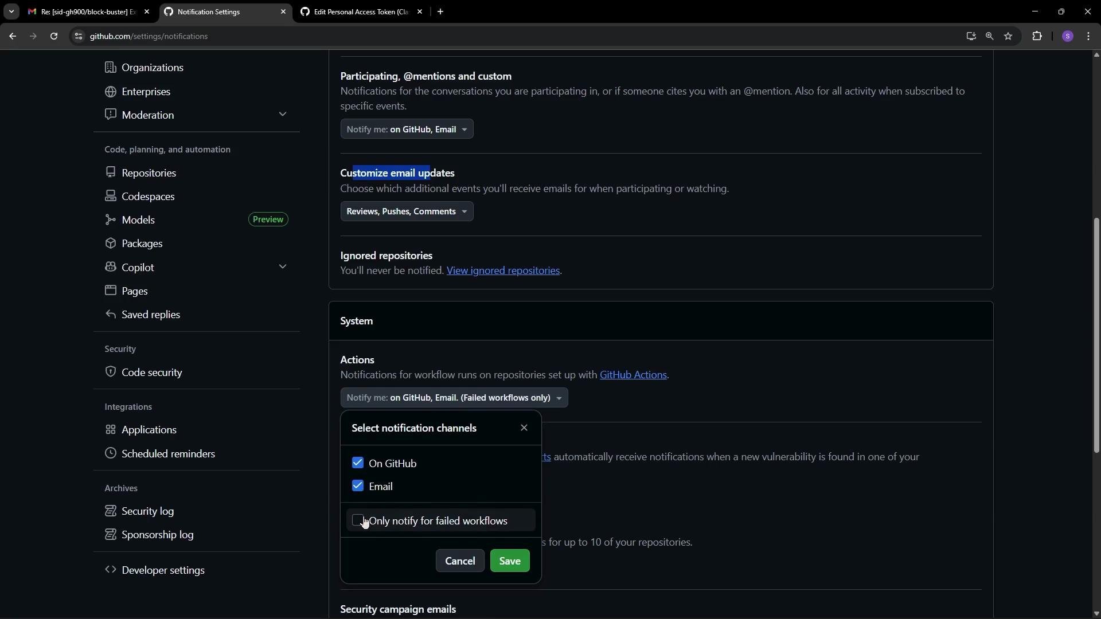Open the browser extensions puzzle icon
Screen dimensions: 1101x619
(1037, 36)
